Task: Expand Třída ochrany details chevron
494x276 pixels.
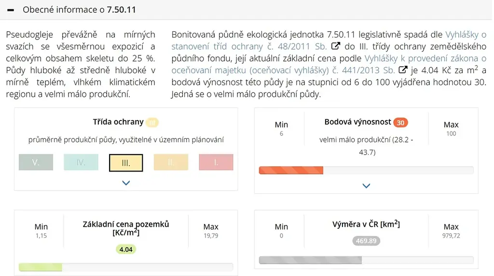Action: tap(126, 183)
